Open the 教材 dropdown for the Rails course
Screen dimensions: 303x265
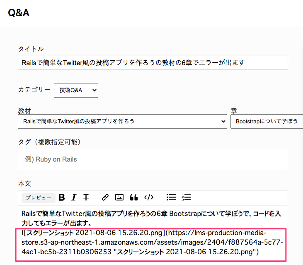(x=122, y=121)
